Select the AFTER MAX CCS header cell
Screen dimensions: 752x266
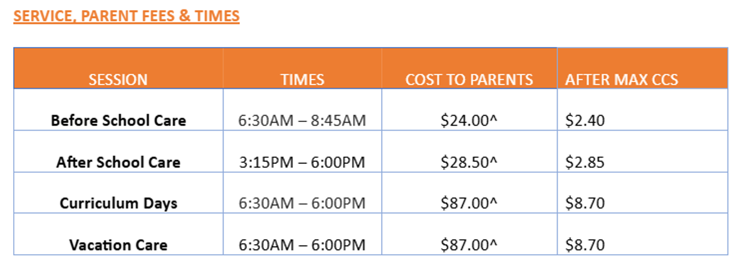(621, 79)
